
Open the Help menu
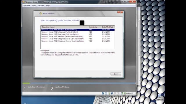(48, 6)
